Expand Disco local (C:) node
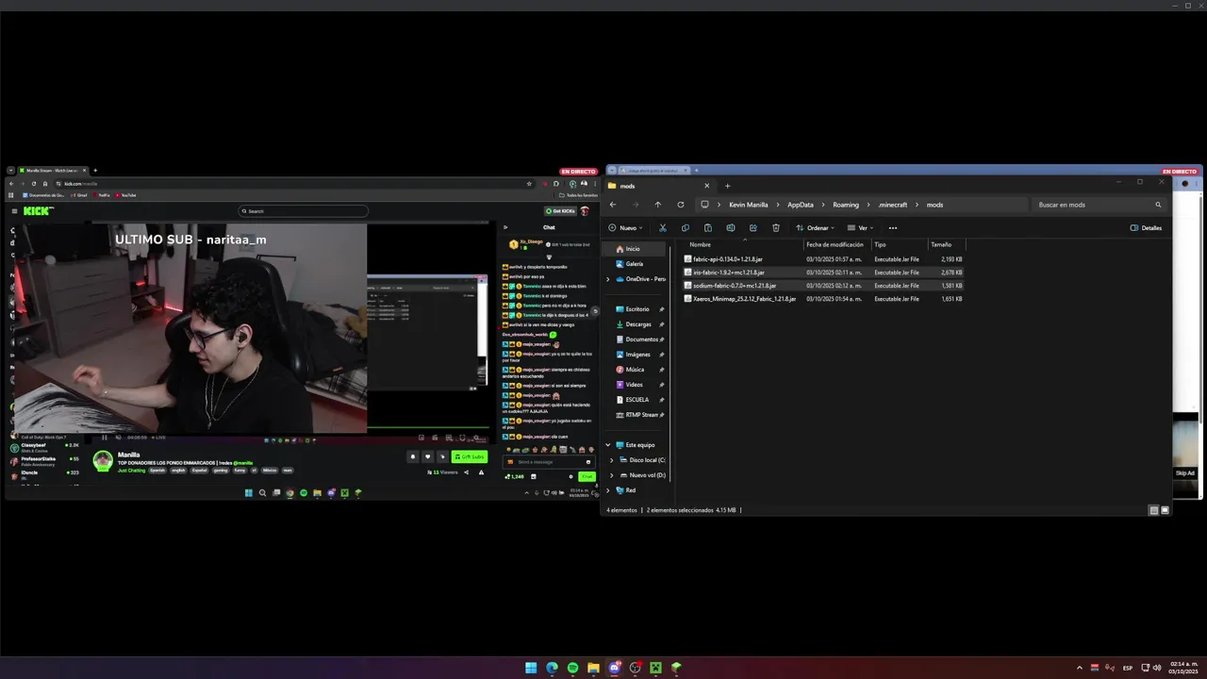1207x679 pixels. (612, 460)
